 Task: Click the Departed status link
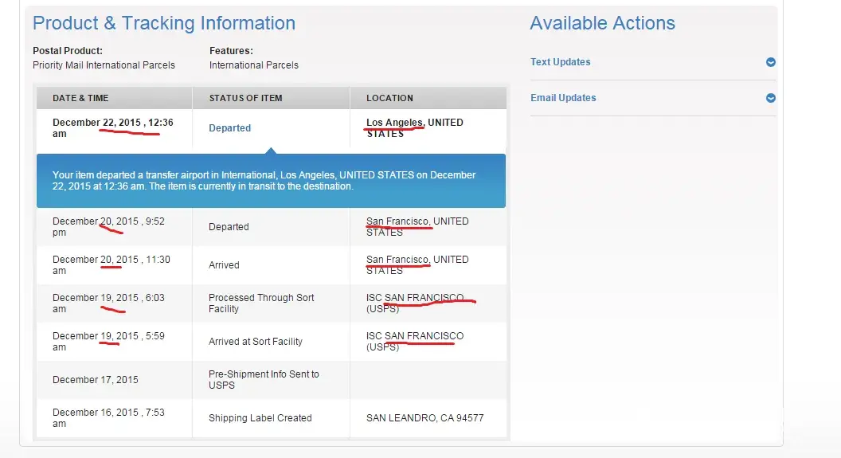[229, 128]
